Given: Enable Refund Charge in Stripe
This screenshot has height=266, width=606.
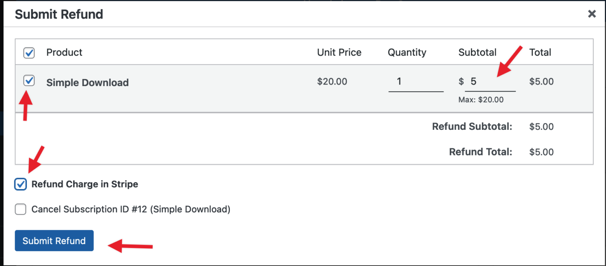Looking at the screenshot, I should click(x=20, y=184).
